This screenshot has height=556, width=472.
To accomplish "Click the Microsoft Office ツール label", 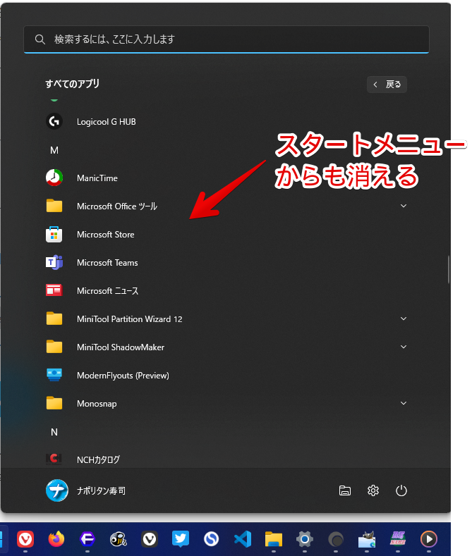I will point(117,206).
